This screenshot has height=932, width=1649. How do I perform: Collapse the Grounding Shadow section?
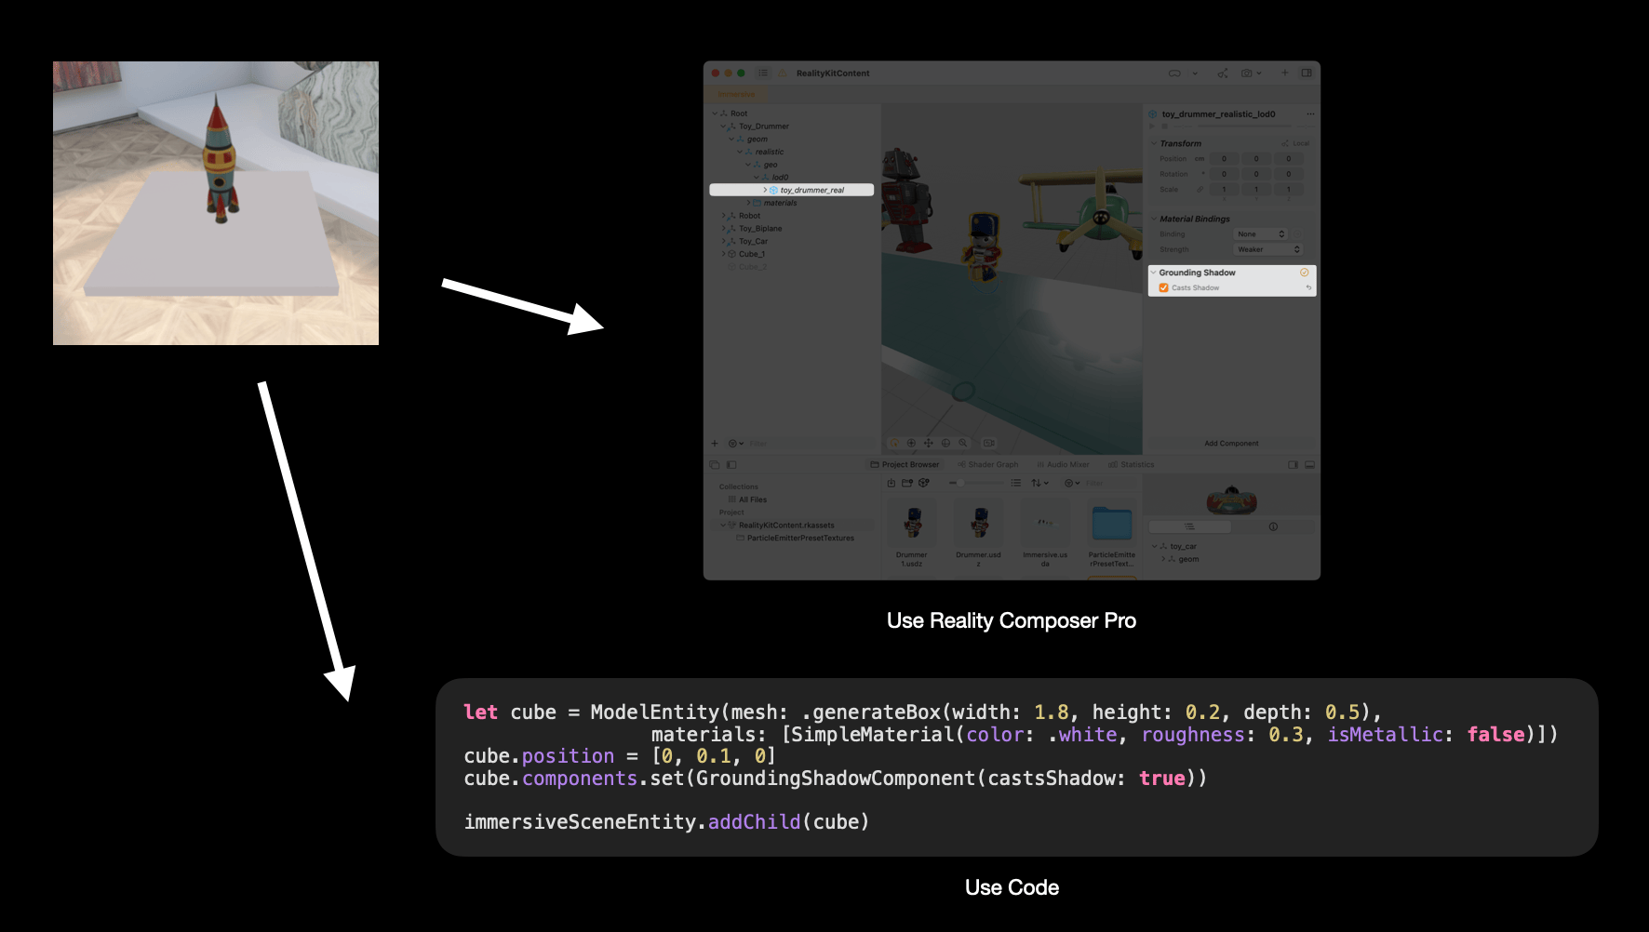(1153, 273)
